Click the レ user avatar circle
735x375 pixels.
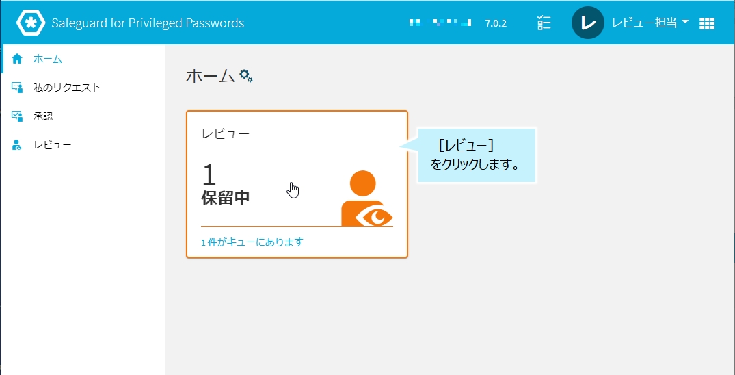coord(588,23)
